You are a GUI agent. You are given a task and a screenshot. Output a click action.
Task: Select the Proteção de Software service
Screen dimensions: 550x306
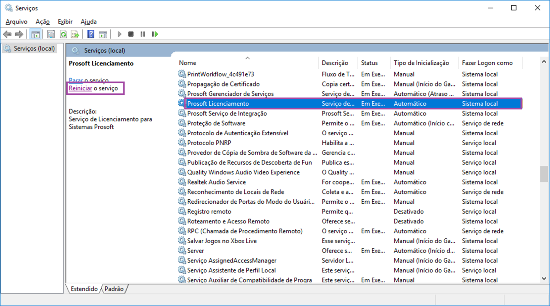350,123
